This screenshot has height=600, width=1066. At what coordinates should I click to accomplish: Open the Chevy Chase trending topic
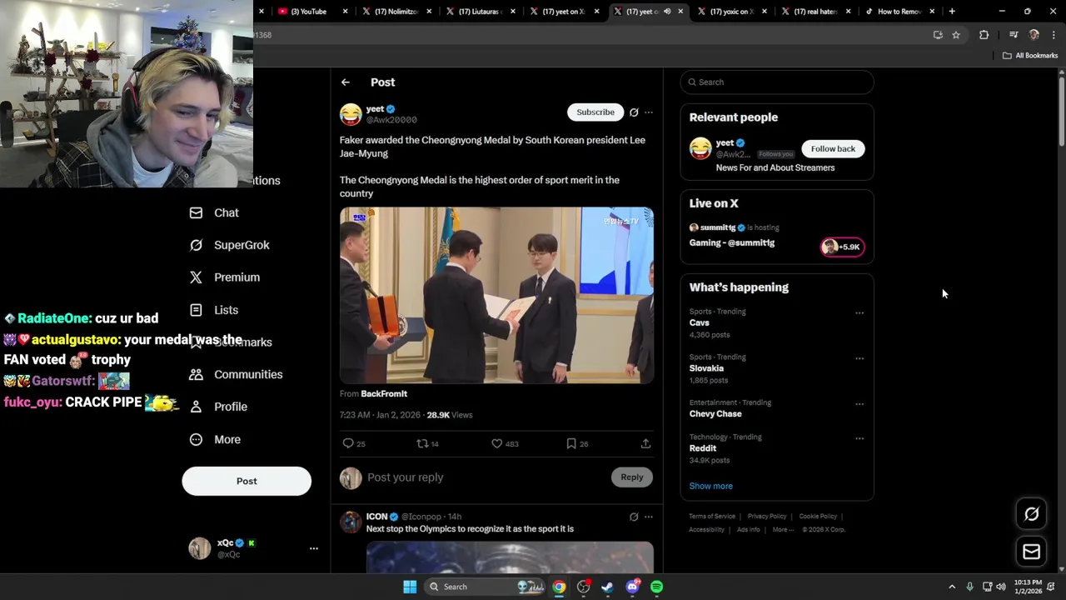pyautogui.click(x=715, y=413)
